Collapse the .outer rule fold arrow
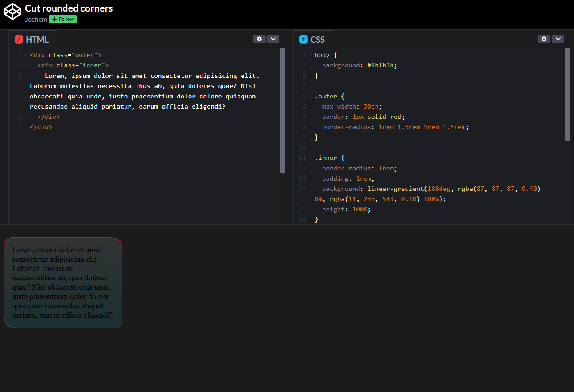 click(x=311, y=97)
